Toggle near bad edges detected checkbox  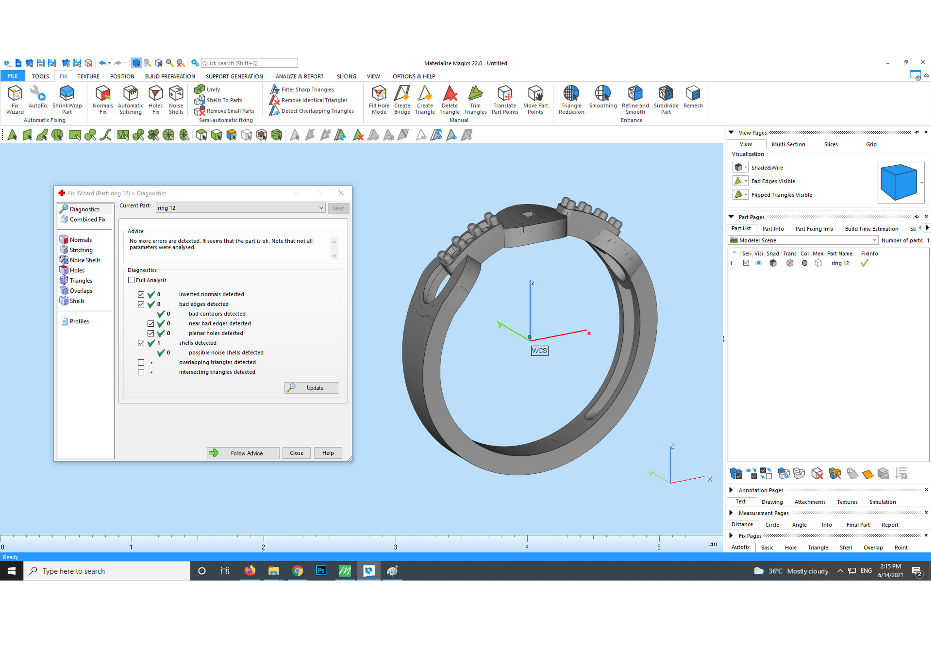(151, 323)
